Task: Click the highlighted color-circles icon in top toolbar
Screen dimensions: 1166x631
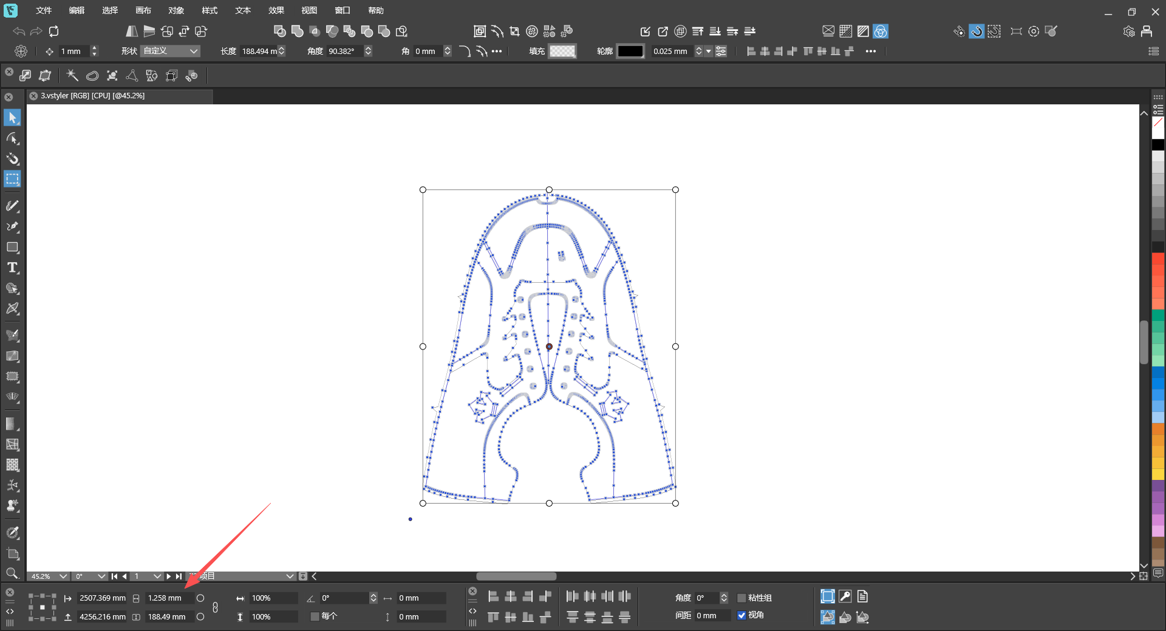Action: (881, 31)
